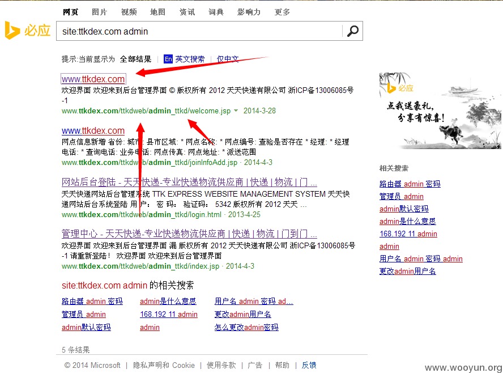Open first www.ttkdex.com result (welcome.jsp)
This screenshot has height=373, width=503.
point(93,79)
